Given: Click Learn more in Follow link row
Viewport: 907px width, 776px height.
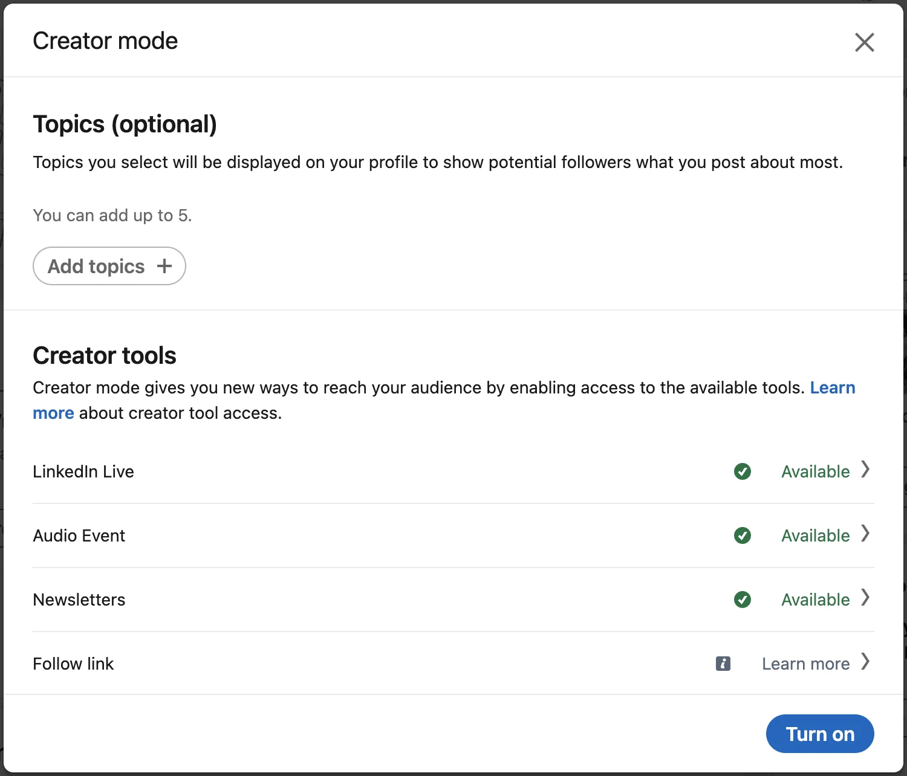Looking at the screenshot, I should 805,664.
